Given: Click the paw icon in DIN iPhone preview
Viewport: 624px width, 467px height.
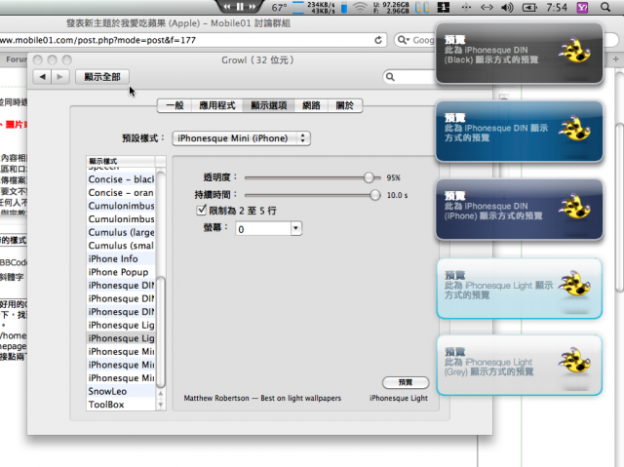Looking at the screenshot, I should pos(575,208).
